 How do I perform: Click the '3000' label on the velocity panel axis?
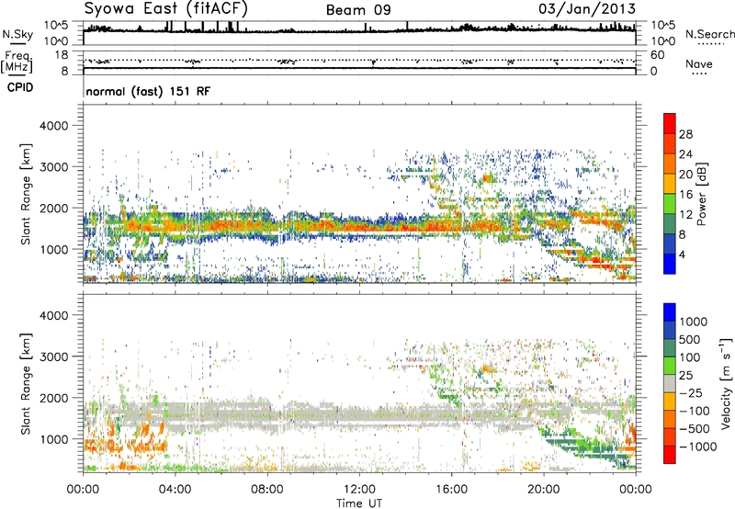click(x=53, y=356)
